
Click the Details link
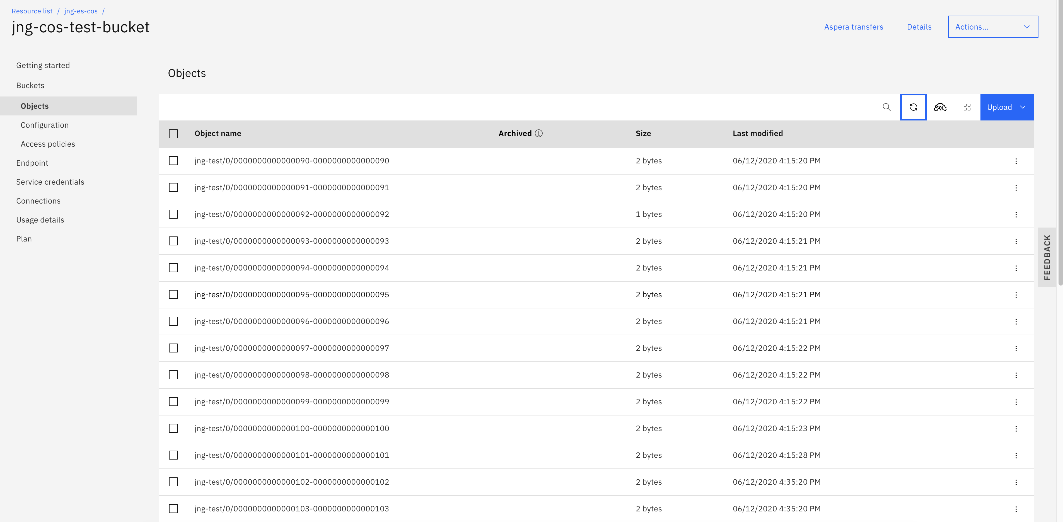919,27
